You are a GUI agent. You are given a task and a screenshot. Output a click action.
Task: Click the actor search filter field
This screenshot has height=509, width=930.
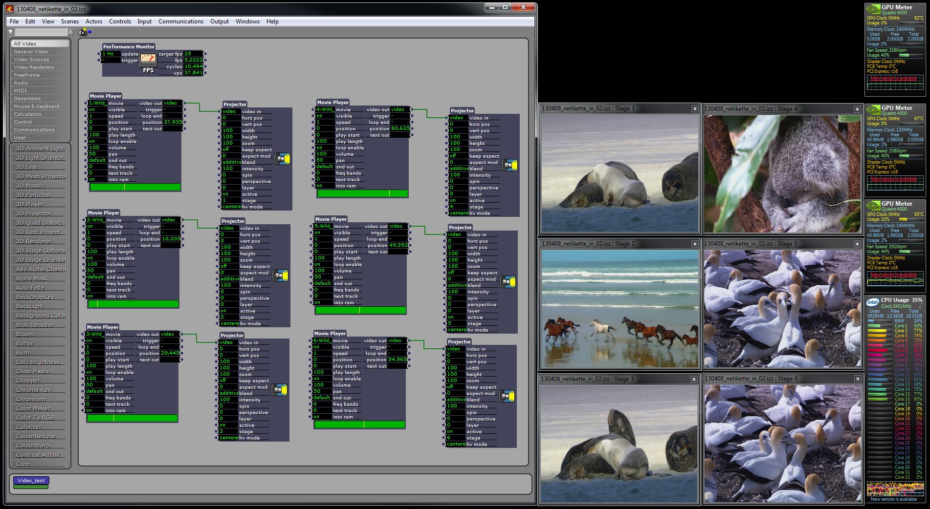pos(41,32)
